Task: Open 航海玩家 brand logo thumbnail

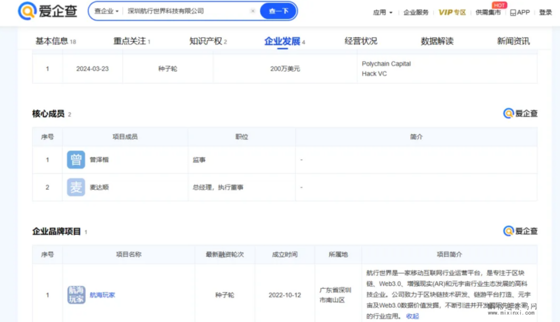Action: coord(76,295)
